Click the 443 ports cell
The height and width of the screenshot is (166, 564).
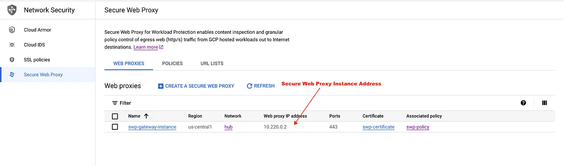coord(333,127)
